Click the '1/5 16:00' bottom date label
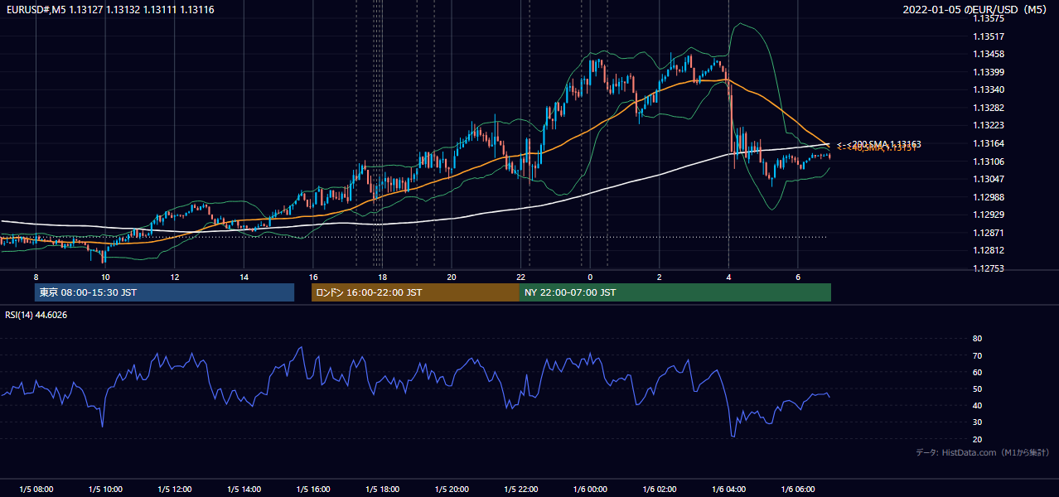Viewport: 1059px width, 497px height. pyautogui.click(x=313, y=489)
